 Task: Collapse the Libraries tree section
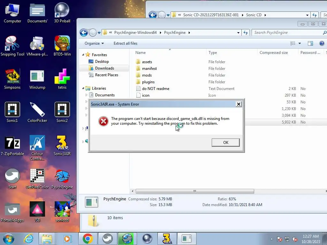click(83, 88)
